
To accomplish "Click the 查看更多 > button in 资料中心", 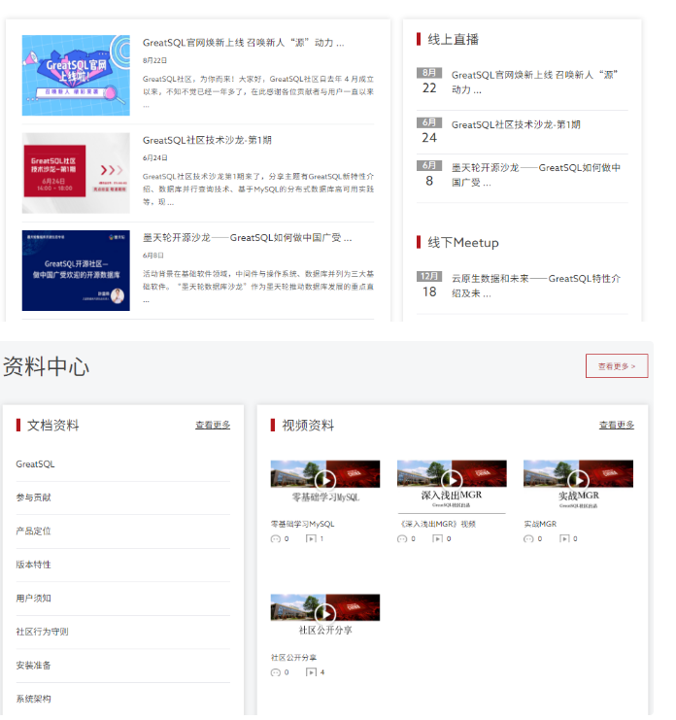I will coord(617,366).
